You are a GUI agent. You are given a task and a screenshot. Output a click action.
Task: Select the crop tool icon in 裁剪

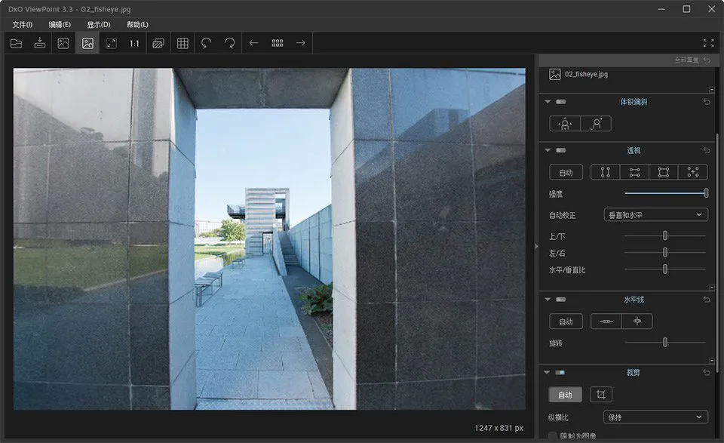[601, 395]
